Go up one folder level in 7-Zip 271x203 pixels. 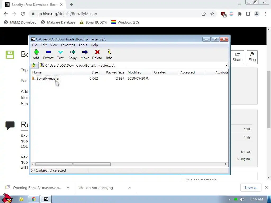(x=34, y=65)
